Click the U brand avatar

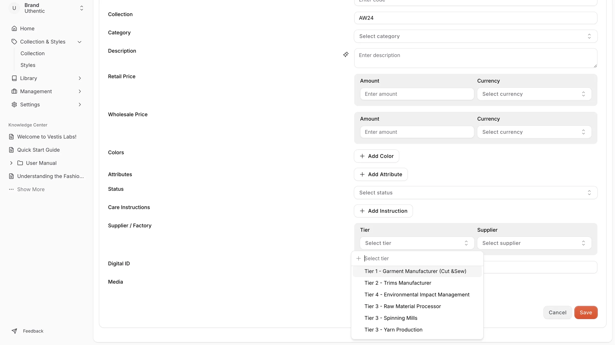coord(14,8)
